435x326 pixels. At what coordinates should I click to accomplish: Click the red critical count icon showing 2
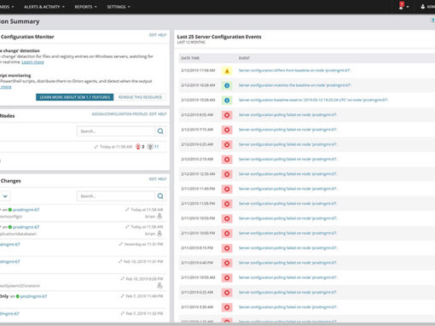[138, 147]
